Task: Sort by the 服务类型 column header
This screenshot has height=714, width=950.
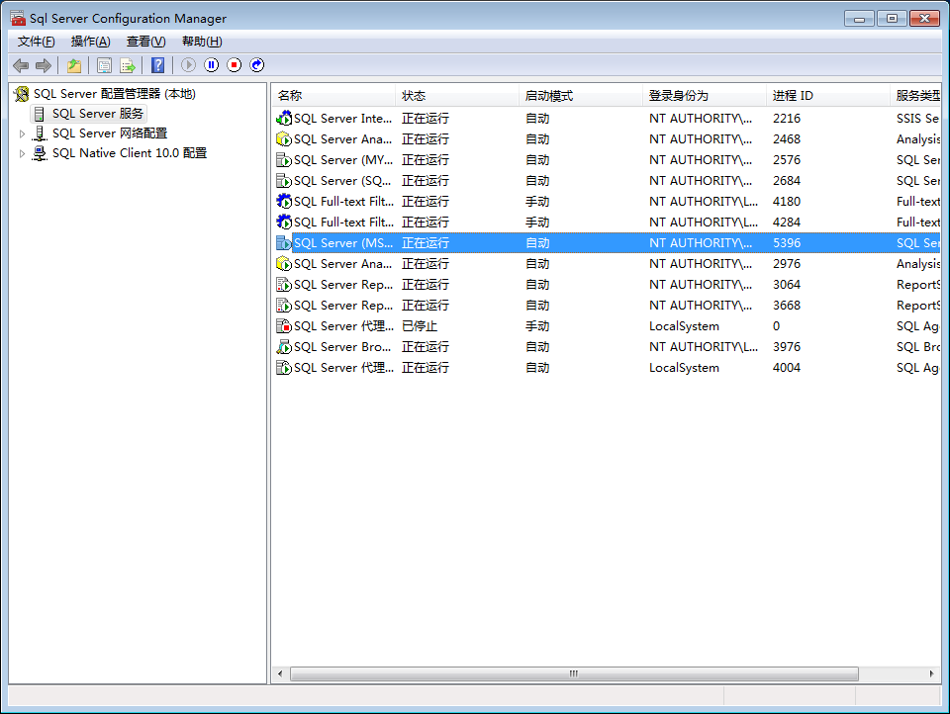Action: click(915, 96)
